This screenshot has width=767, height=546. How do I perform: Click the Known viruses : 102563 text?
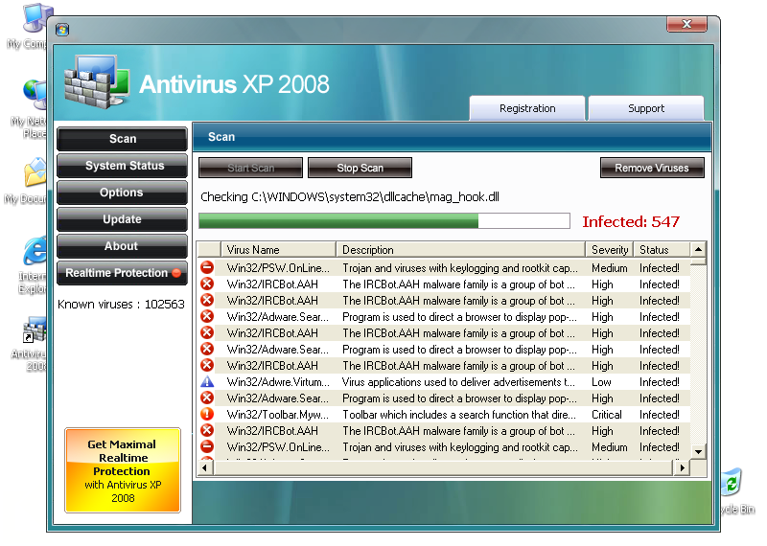click(122, 305)
